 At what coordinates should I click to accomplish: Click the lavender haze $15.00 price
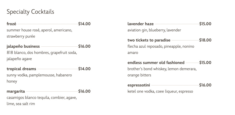[x=205, y=24]
